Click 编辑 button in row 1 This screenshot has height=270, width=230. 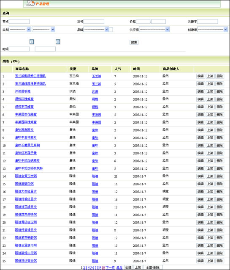(200, 76)
